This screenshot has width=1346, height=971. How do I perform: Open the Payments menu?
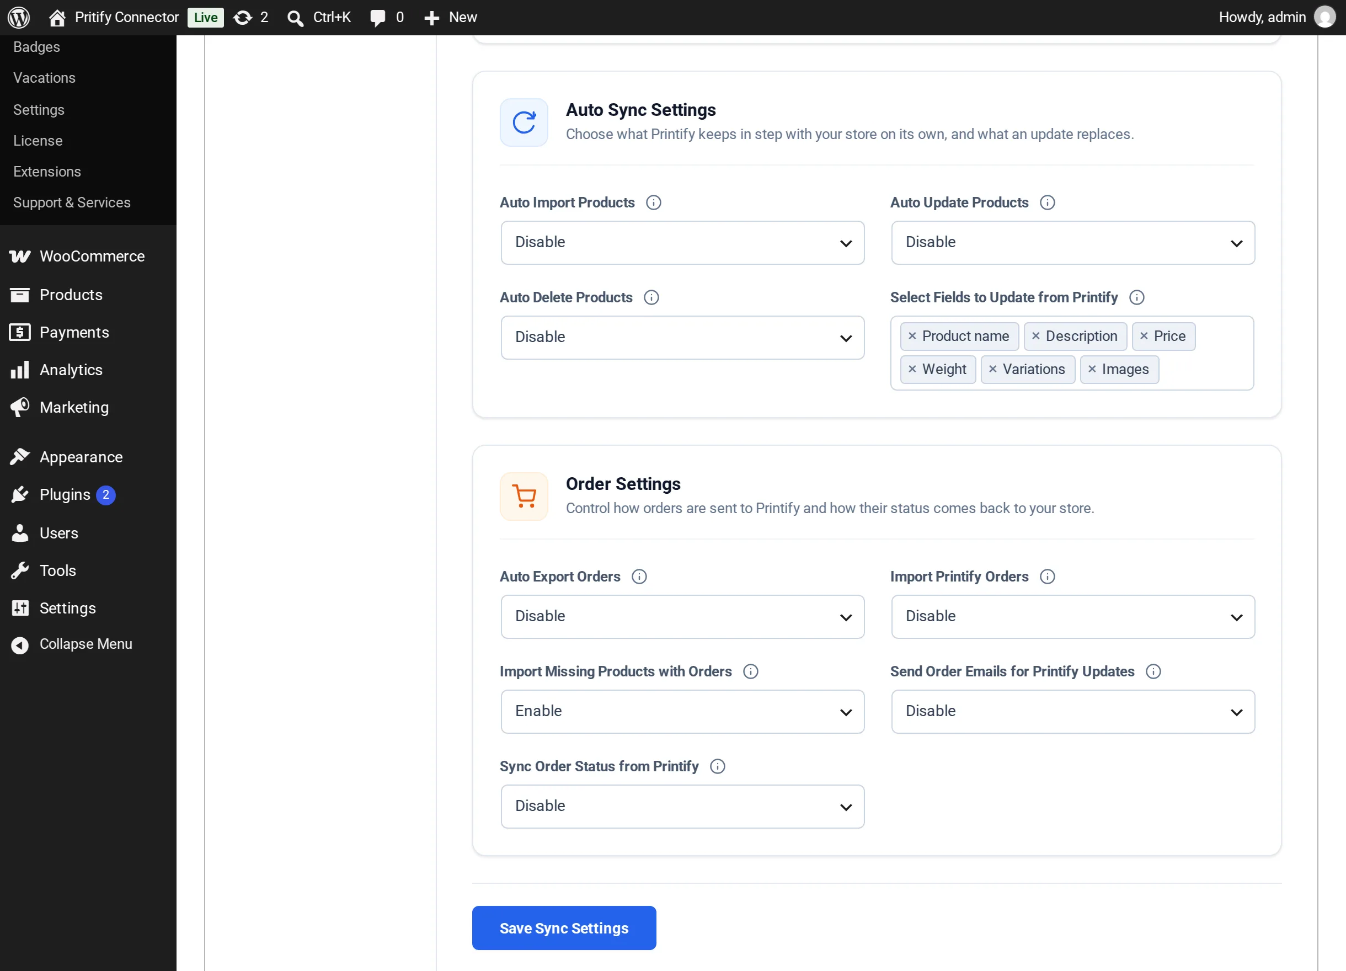pyautogui.click(x=88, y=332)
